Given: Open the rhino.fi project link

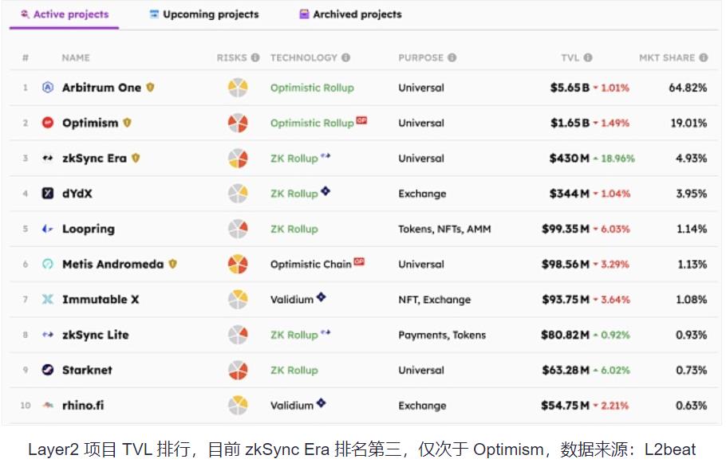Looking at the screenshot, I should pyautogui.click(x=83, y=405).
